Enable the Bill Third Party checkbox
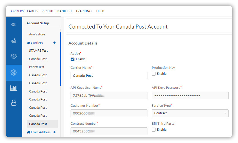This screenshot has height=143, width=238. (x=154, y=130)
